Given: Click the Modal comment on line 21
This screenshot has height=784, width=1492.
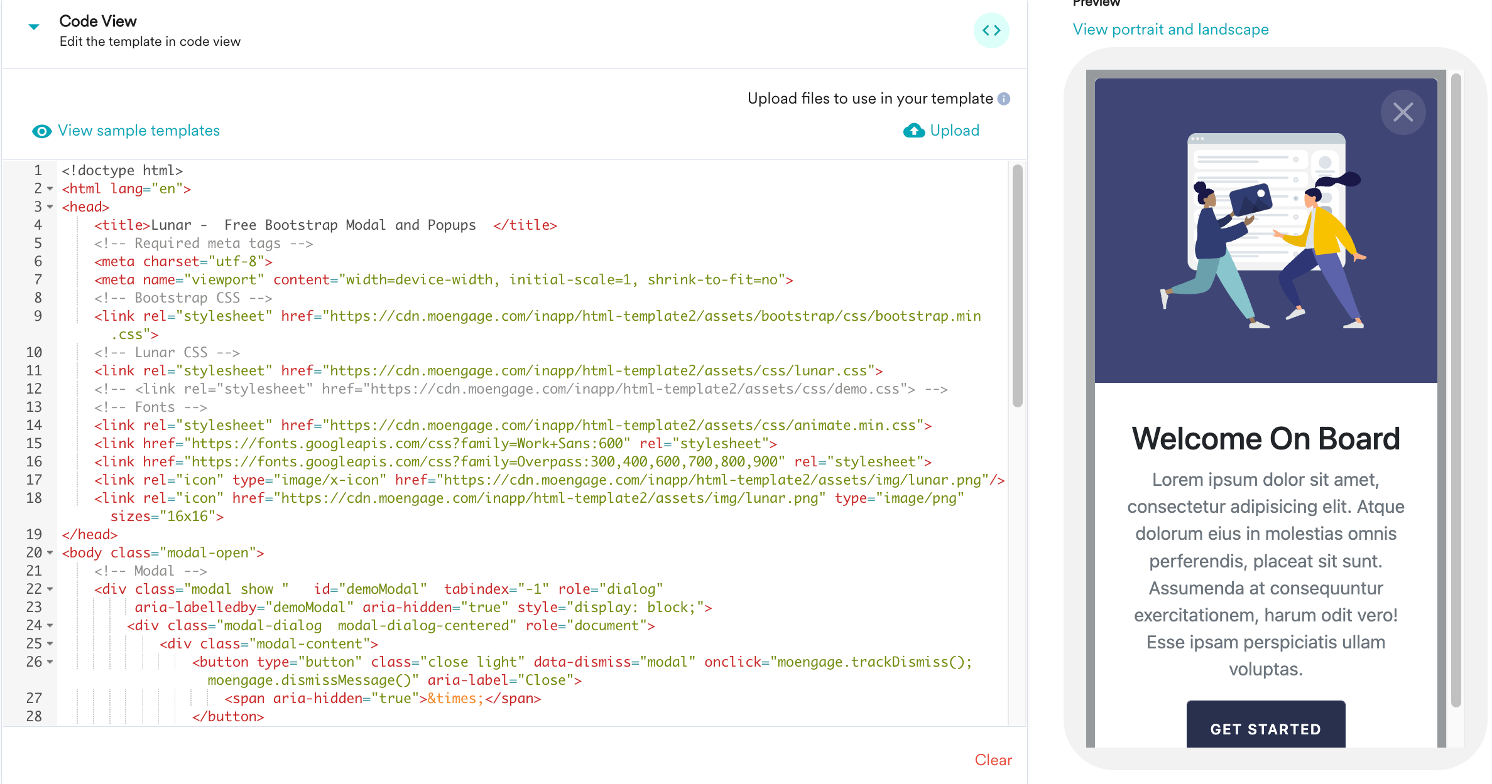Looking at the screenshot, I should pos(151,571).
